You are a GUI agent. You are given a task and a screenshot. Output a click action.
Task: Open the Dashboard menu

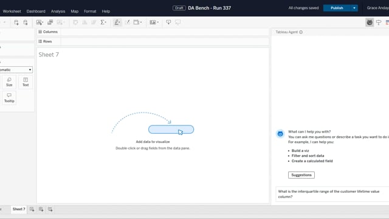(x=36, y=11)
